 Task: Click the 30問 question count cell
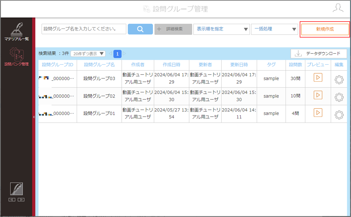click(x=295, y=79)
